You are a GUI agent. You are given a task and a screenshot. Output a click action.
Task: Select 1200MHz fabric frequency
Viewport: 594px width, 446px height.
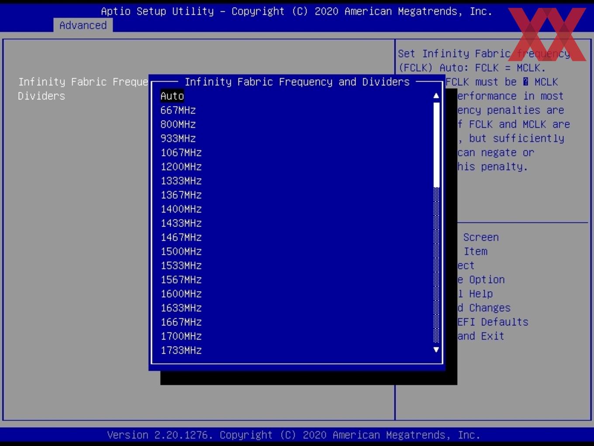click(x=181, y=167)
